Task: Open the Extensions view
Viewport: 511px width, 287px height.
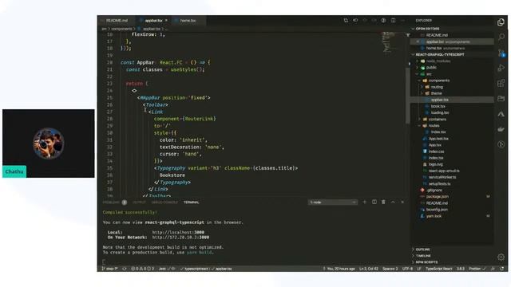Action: pyautogui.click(x=501, y=83)
